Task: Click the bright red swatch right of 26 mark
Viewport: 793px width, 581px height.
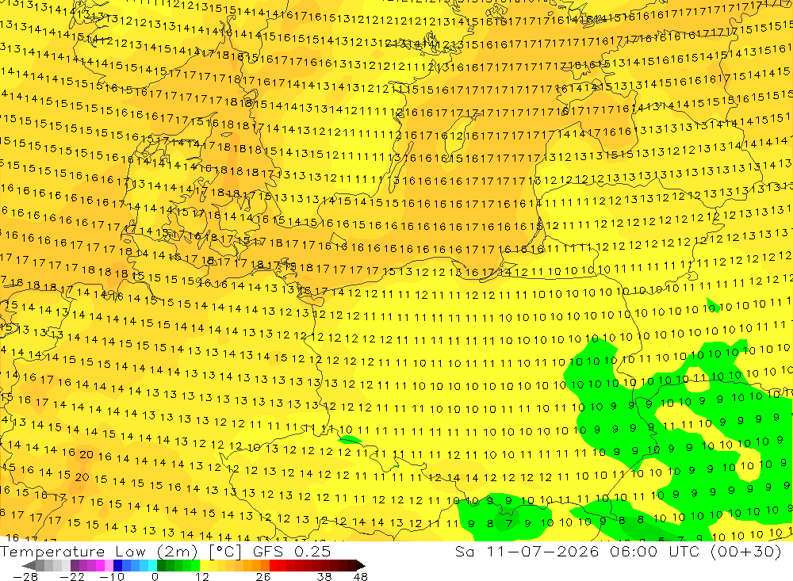Action: coord(274,565)
